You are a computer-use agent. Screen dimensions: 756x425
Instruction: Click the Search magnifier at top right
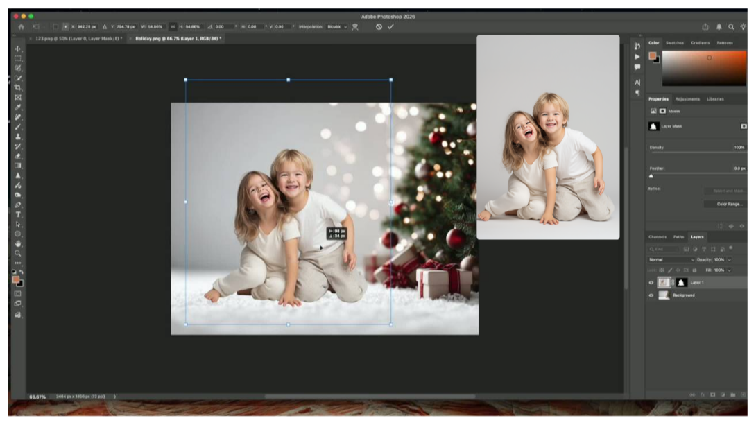coord(731,26)
